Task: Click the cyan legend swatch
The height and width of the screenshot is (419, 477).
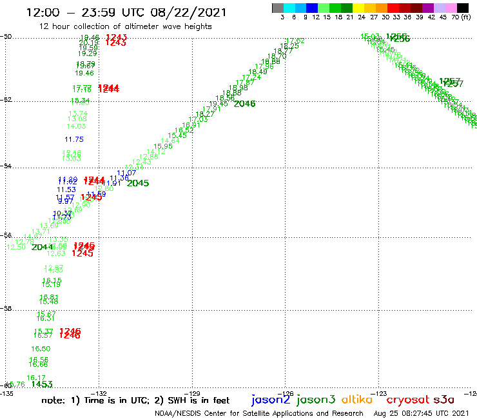Action: [x=289, y=8]
